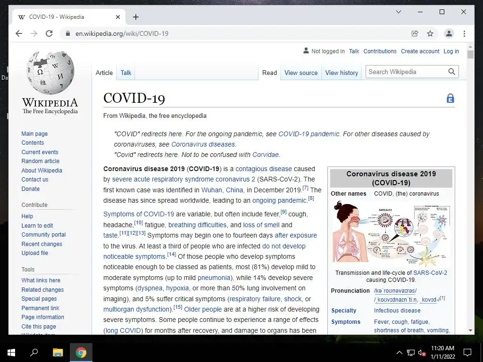Click Upload file in the sidebar
Image resolution: width=483 pixels, height=362 pixels.
tap(34, 253)
